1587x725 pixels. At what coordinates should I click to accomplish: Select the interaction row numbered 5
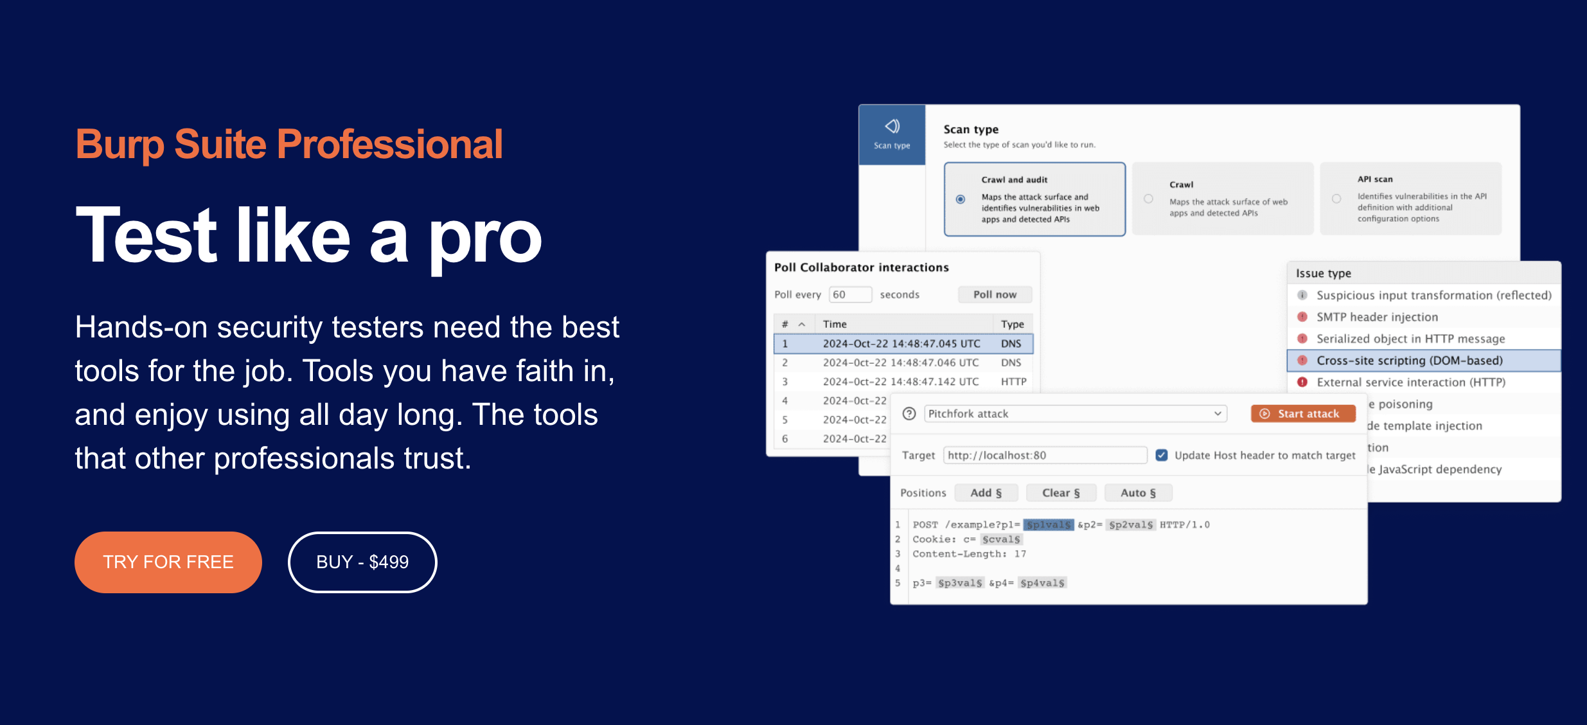[833, 420]
